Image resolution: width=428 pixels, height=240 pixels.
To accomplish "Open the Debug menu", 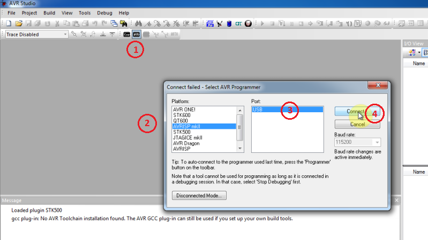I will coord(104,13).
